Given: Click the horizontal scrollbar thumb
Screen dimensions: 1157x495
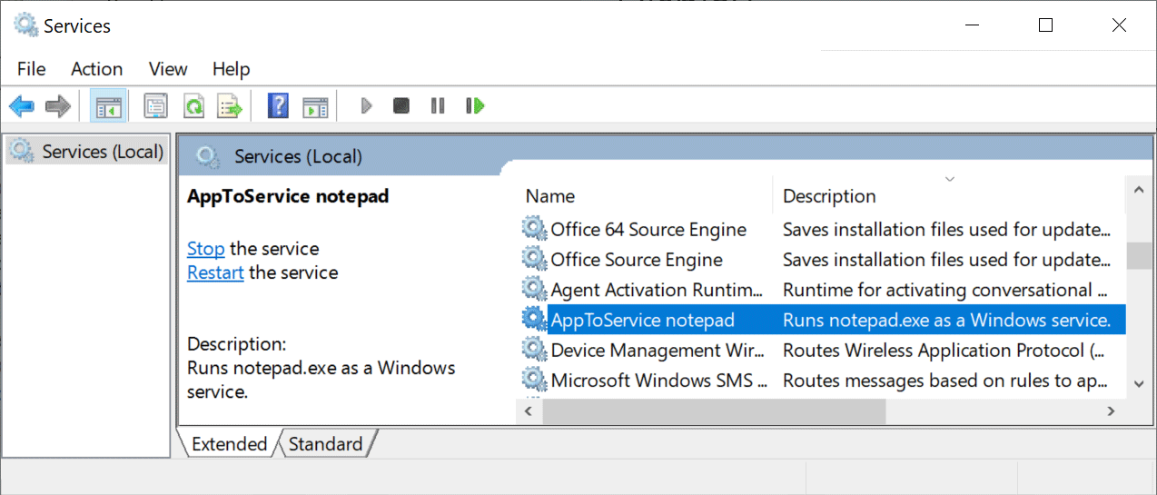Looking at the screenshot, I should [714, 411].
